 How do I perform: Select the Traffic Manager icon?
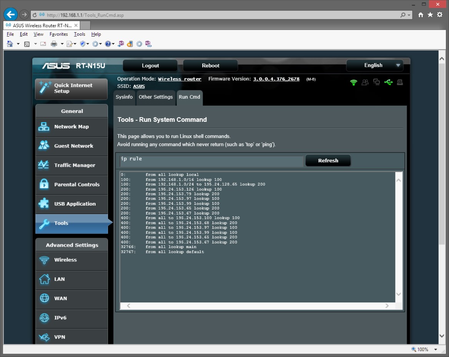click(x=44, y=165)
